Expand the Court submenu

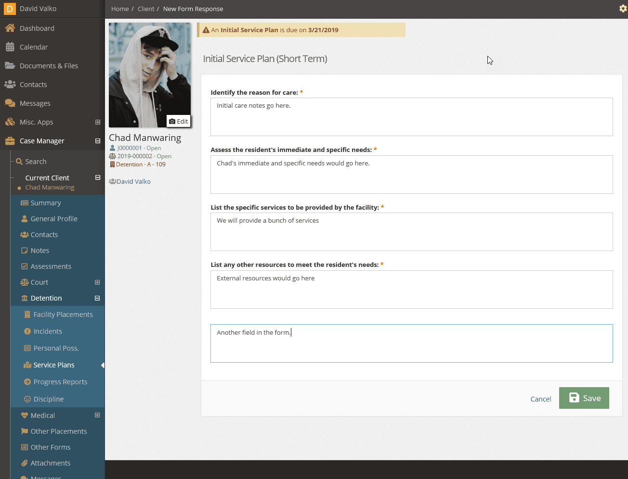(x=98, y=282)
